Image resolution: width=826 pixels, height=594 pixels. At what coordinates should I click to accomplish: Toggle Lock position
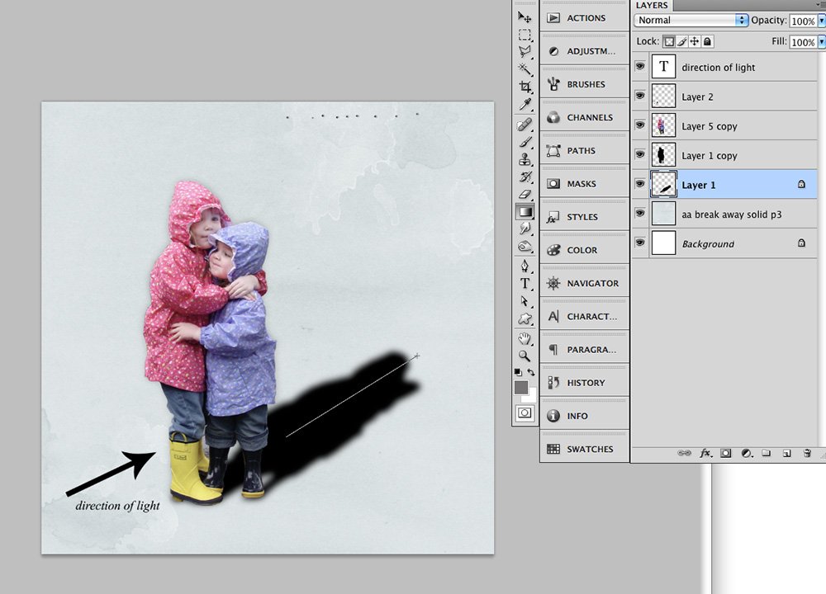(695, 41)
